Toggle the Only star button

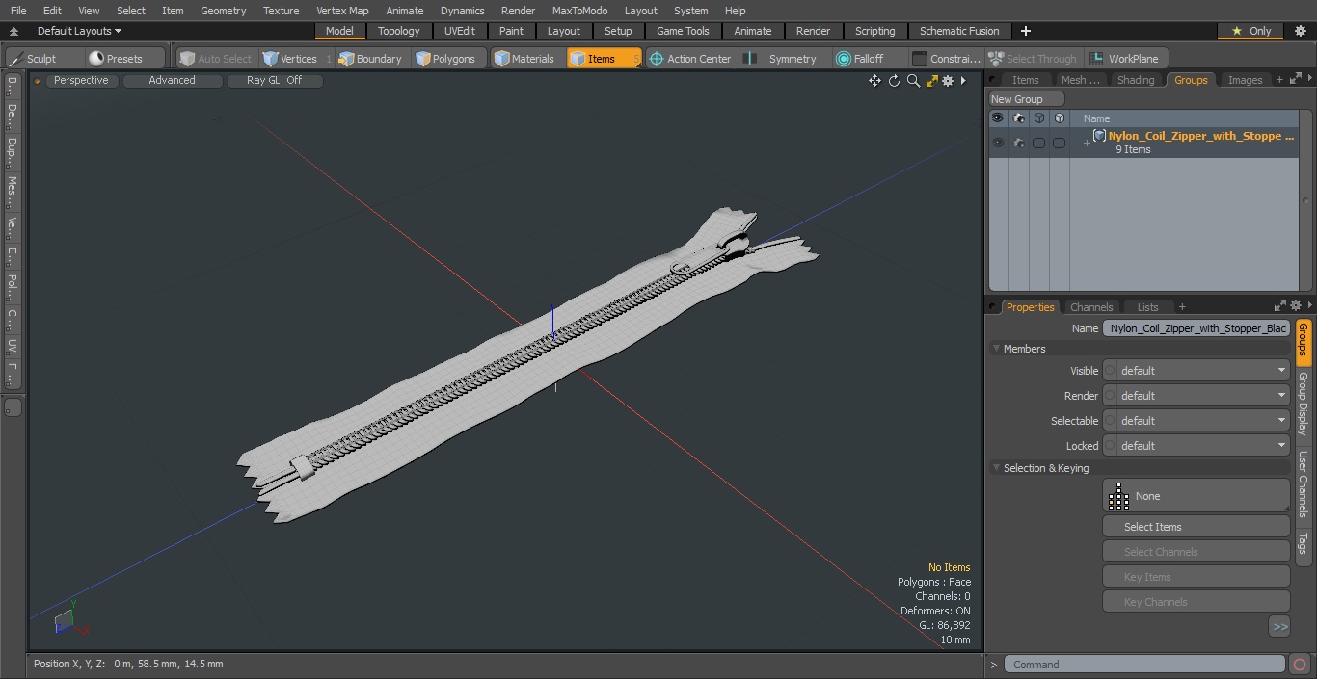coord(1250,31)
